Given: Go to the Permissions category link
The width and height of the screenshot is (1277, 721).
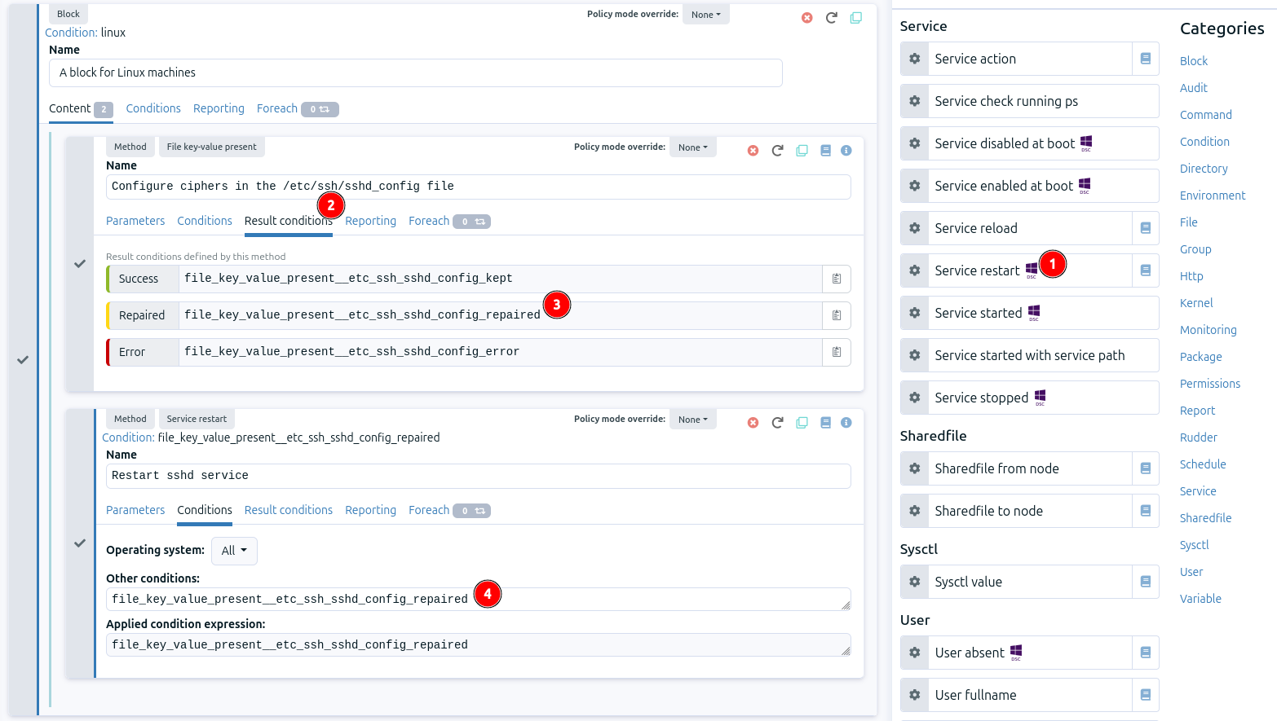Looking at the screenshot, I should pos(1209,384).
